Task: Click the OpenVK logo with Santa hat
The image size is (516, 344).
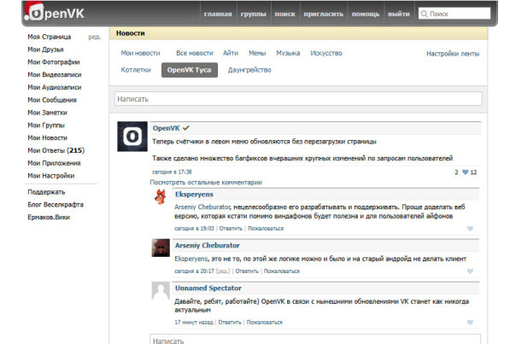Action: click(x=55, y=12)
